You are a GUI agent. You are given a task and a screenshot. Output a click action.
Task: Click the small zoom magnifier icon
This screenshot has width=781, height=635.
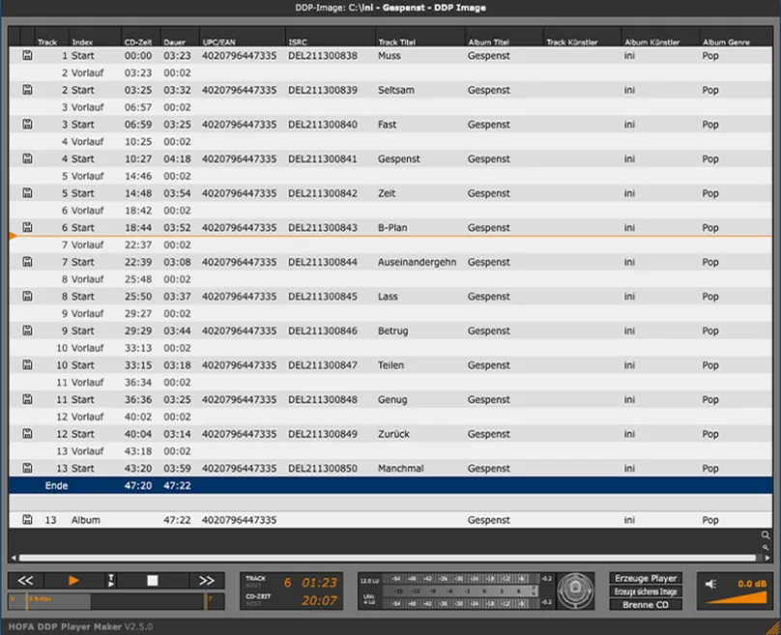[x=766, y=547]
